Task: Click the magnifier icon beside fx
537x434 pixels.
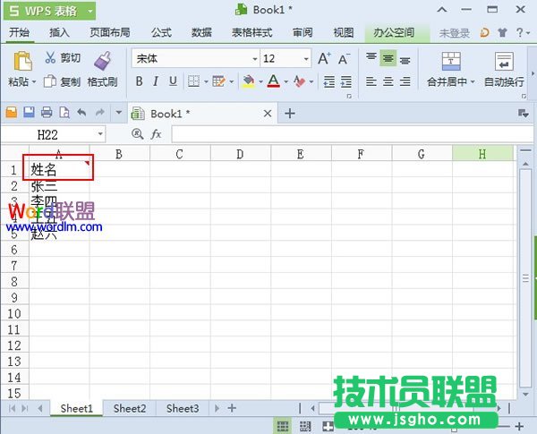Action: 137,134
